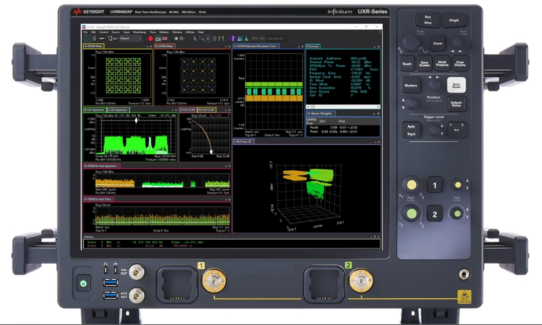Click the 50% trigger level value

254,39
